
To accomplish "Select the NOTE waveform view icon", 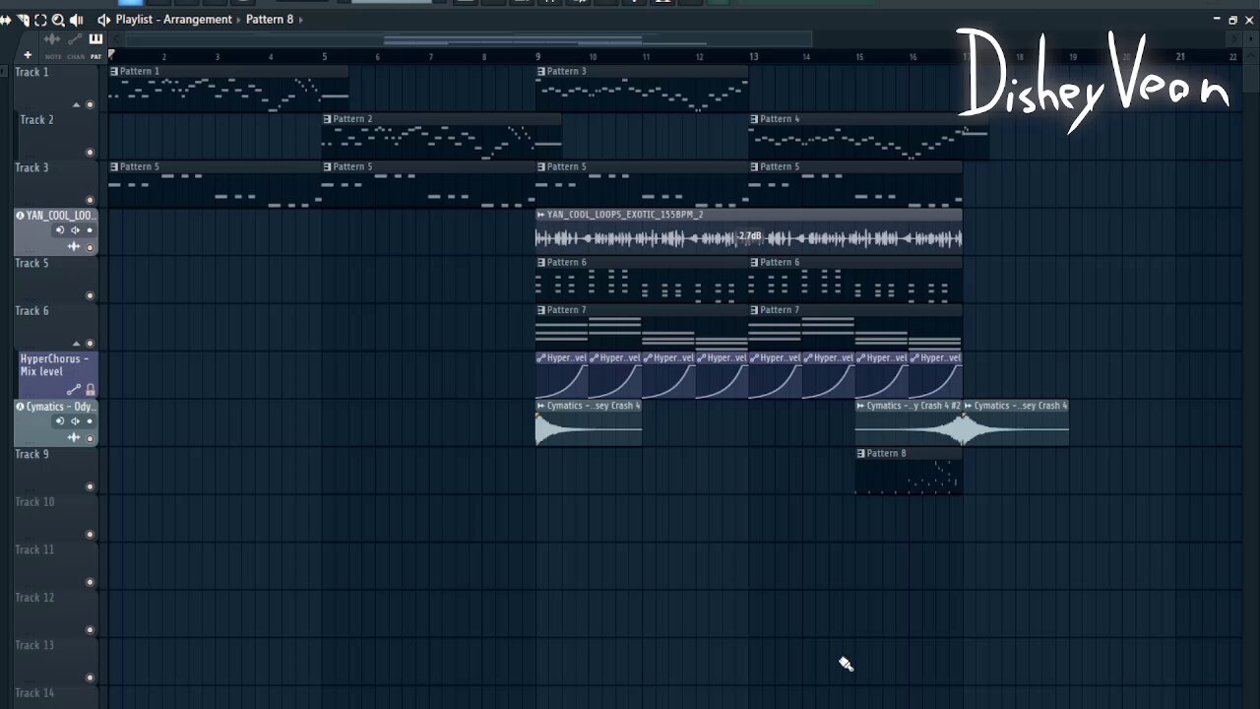I will point(52,40).
